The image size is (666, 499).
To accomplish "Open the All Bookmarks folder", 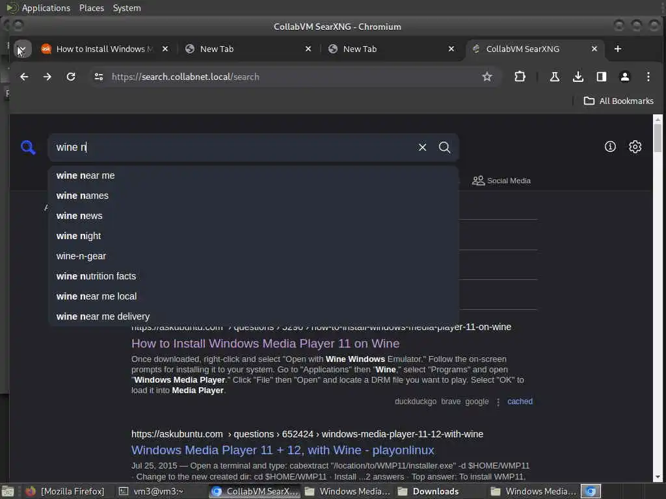I will click(x=619, y=101).
